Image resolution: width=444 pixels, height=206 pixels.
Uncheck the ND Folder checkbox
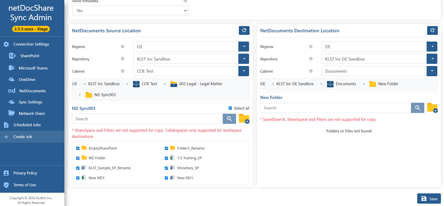point(78,158)
